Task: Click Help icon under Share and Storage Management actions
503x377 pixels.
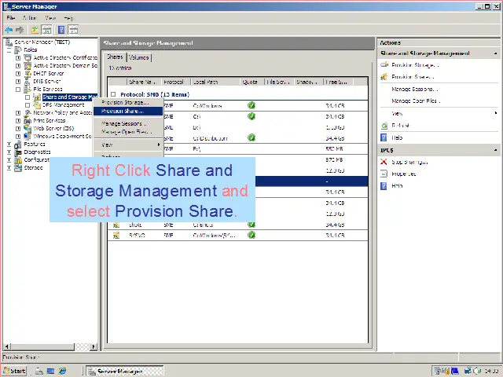Action: tap(384, 137)
